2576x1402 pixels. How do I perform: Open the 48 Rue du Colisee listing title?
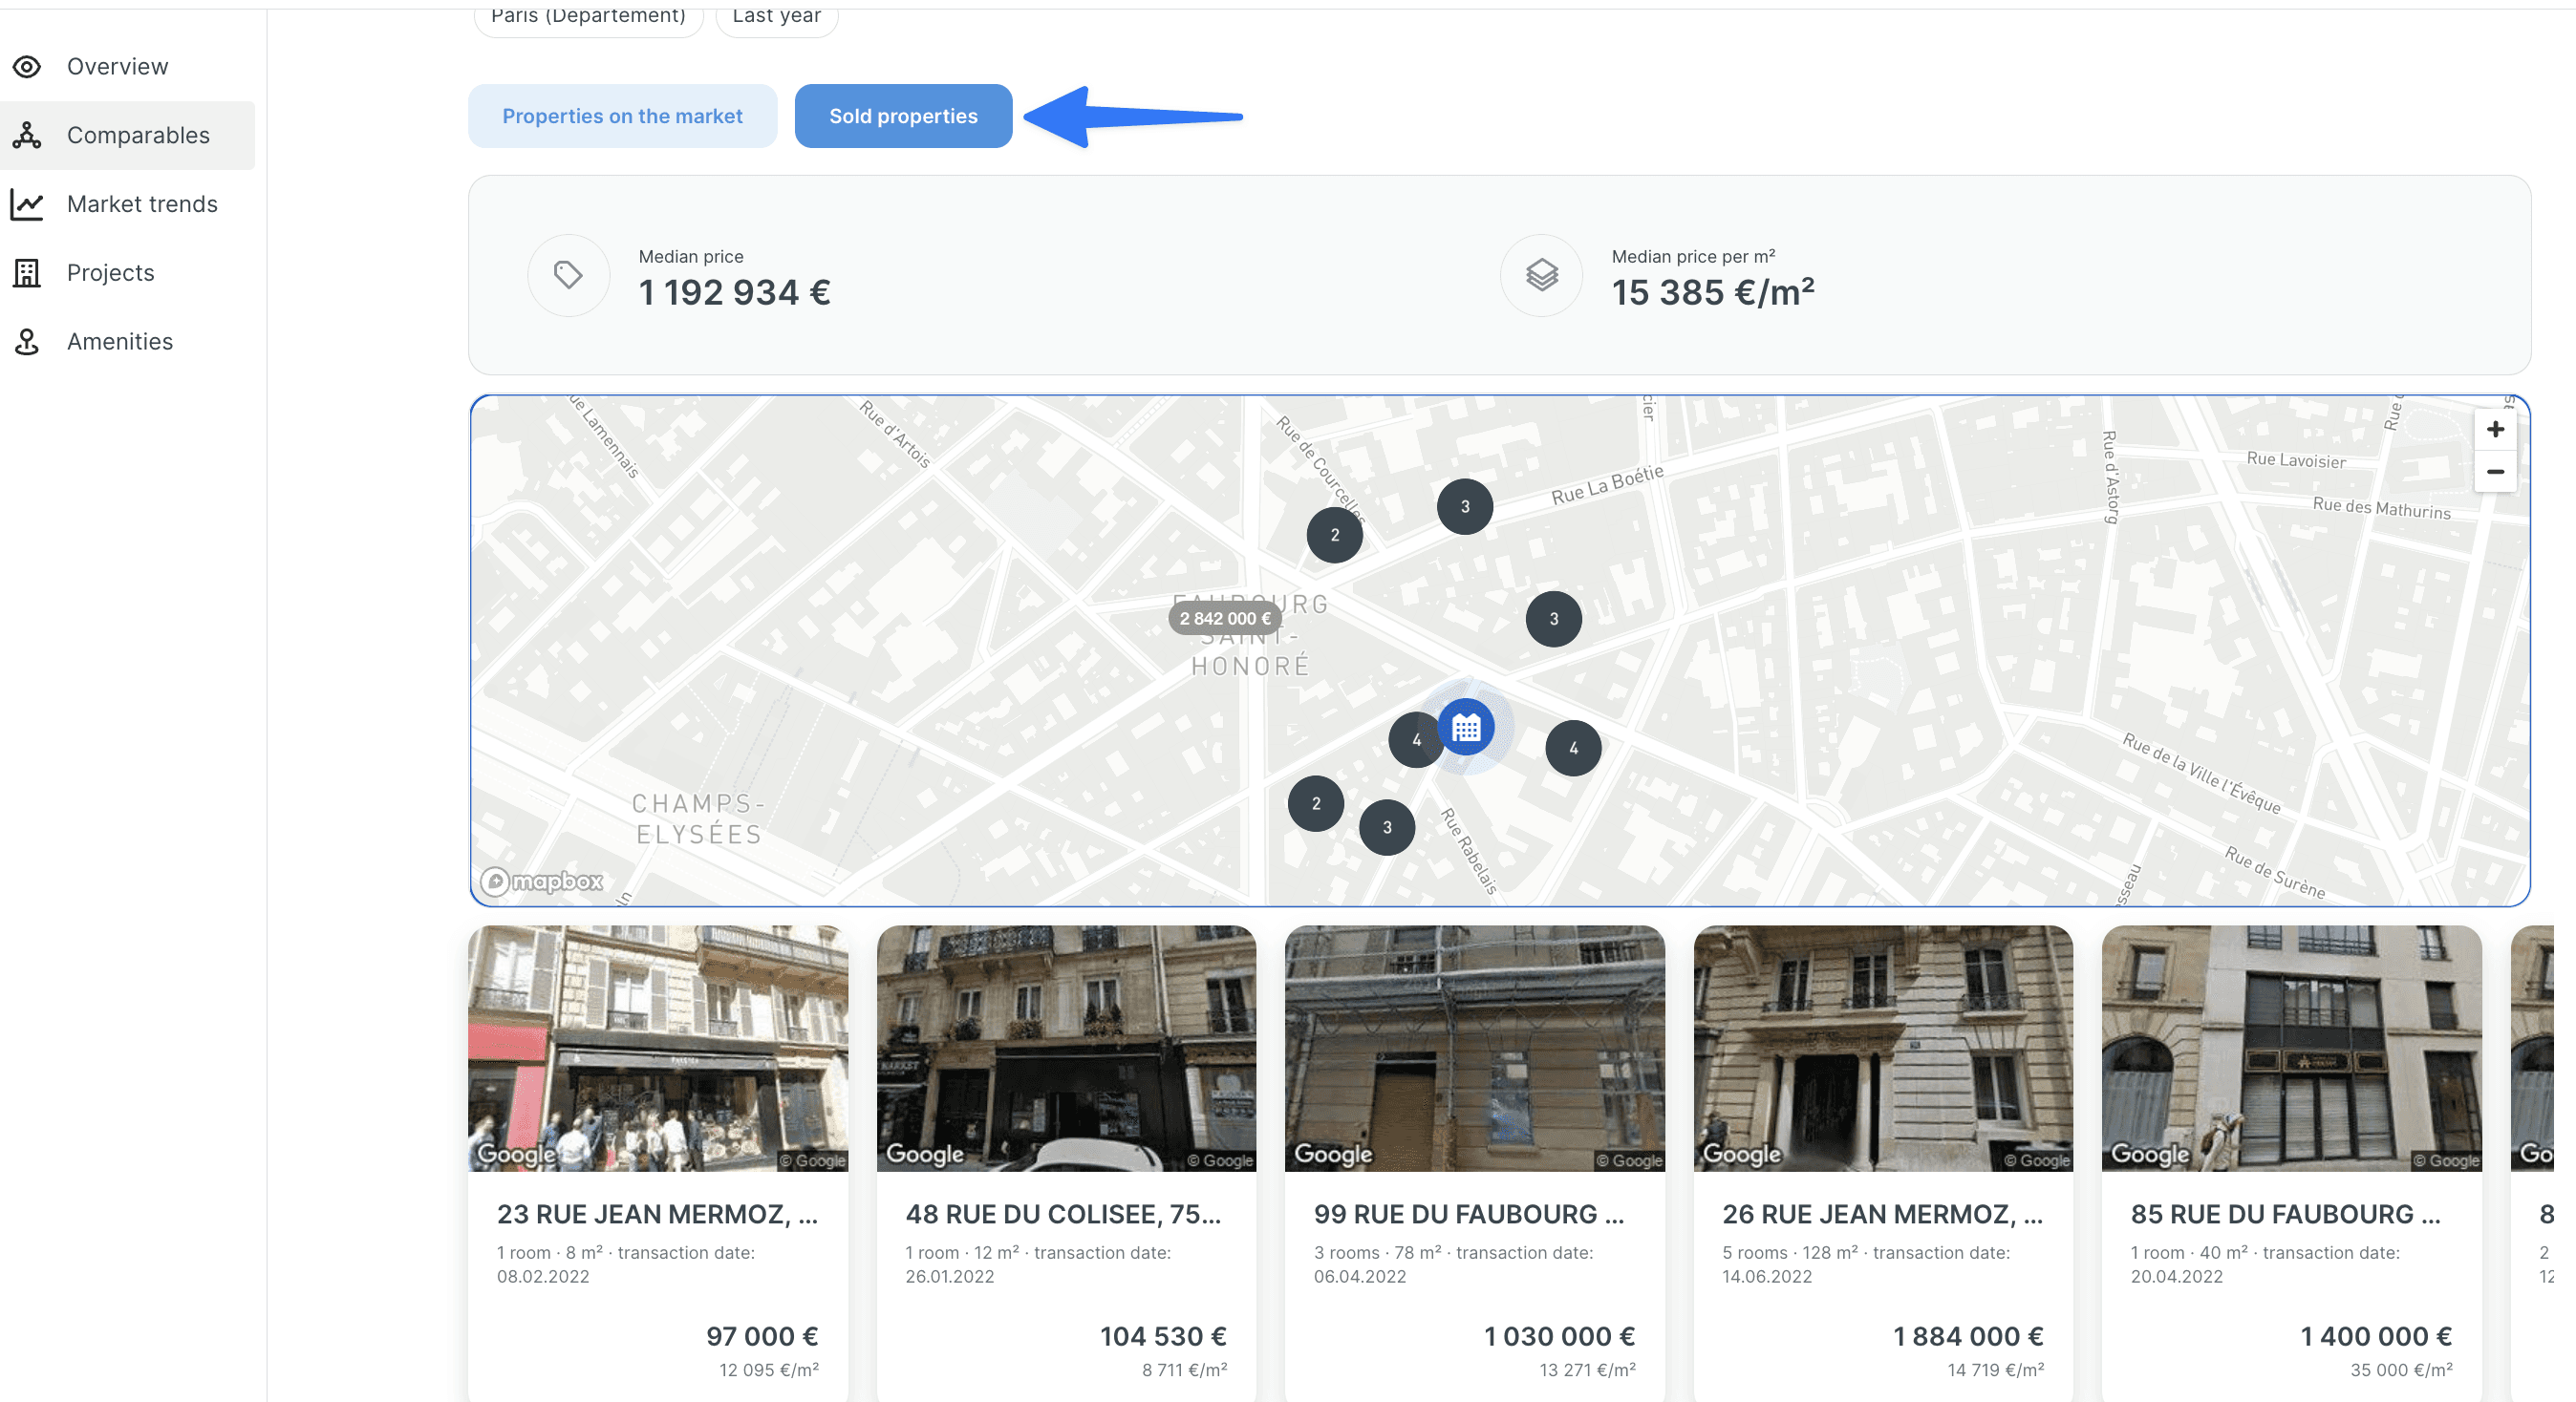click(x=1062, y=1214)
